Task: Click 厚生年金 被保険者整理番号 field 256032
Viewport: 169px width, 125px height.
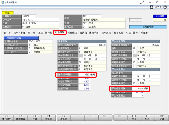Action: point(146,45)
